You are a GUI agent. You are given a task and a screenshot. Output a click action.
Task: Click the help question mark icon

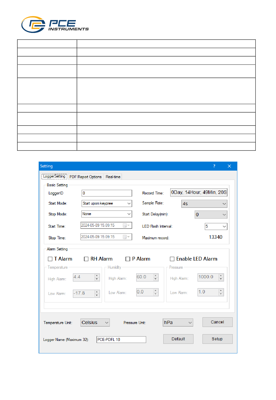pos(214,166)
